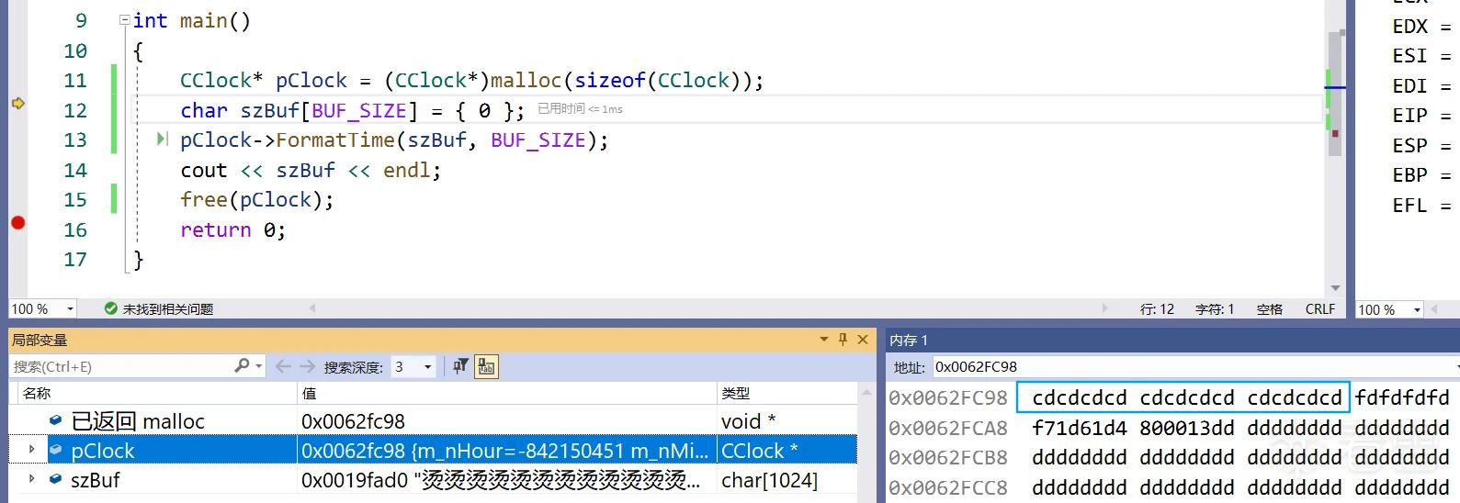Click the navigate-forward arrow in the Locals toolbar

pos(307,366)
